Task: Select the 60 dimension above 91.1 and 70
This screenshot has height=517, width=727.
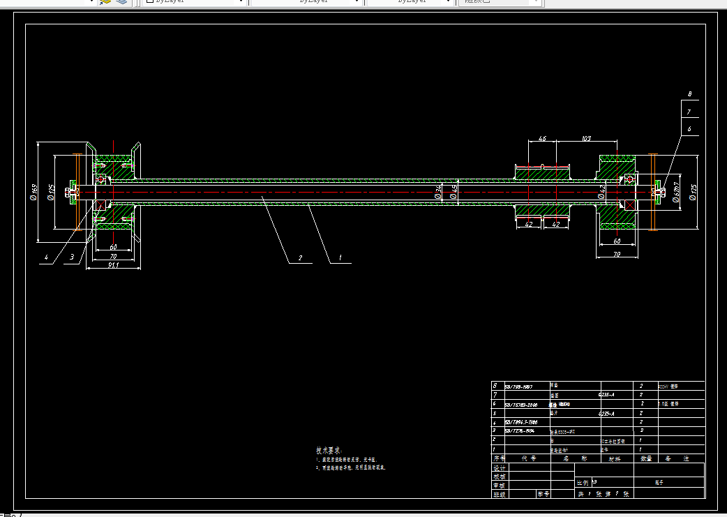Action: pos(113,247)
